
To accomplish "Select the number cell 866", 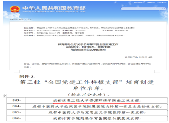I will 16,118.
